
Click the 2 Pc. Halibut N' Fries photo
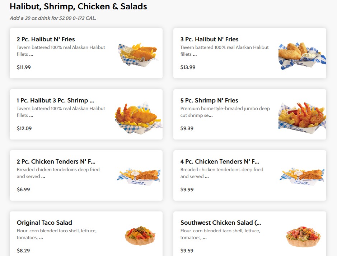point(138,54)
